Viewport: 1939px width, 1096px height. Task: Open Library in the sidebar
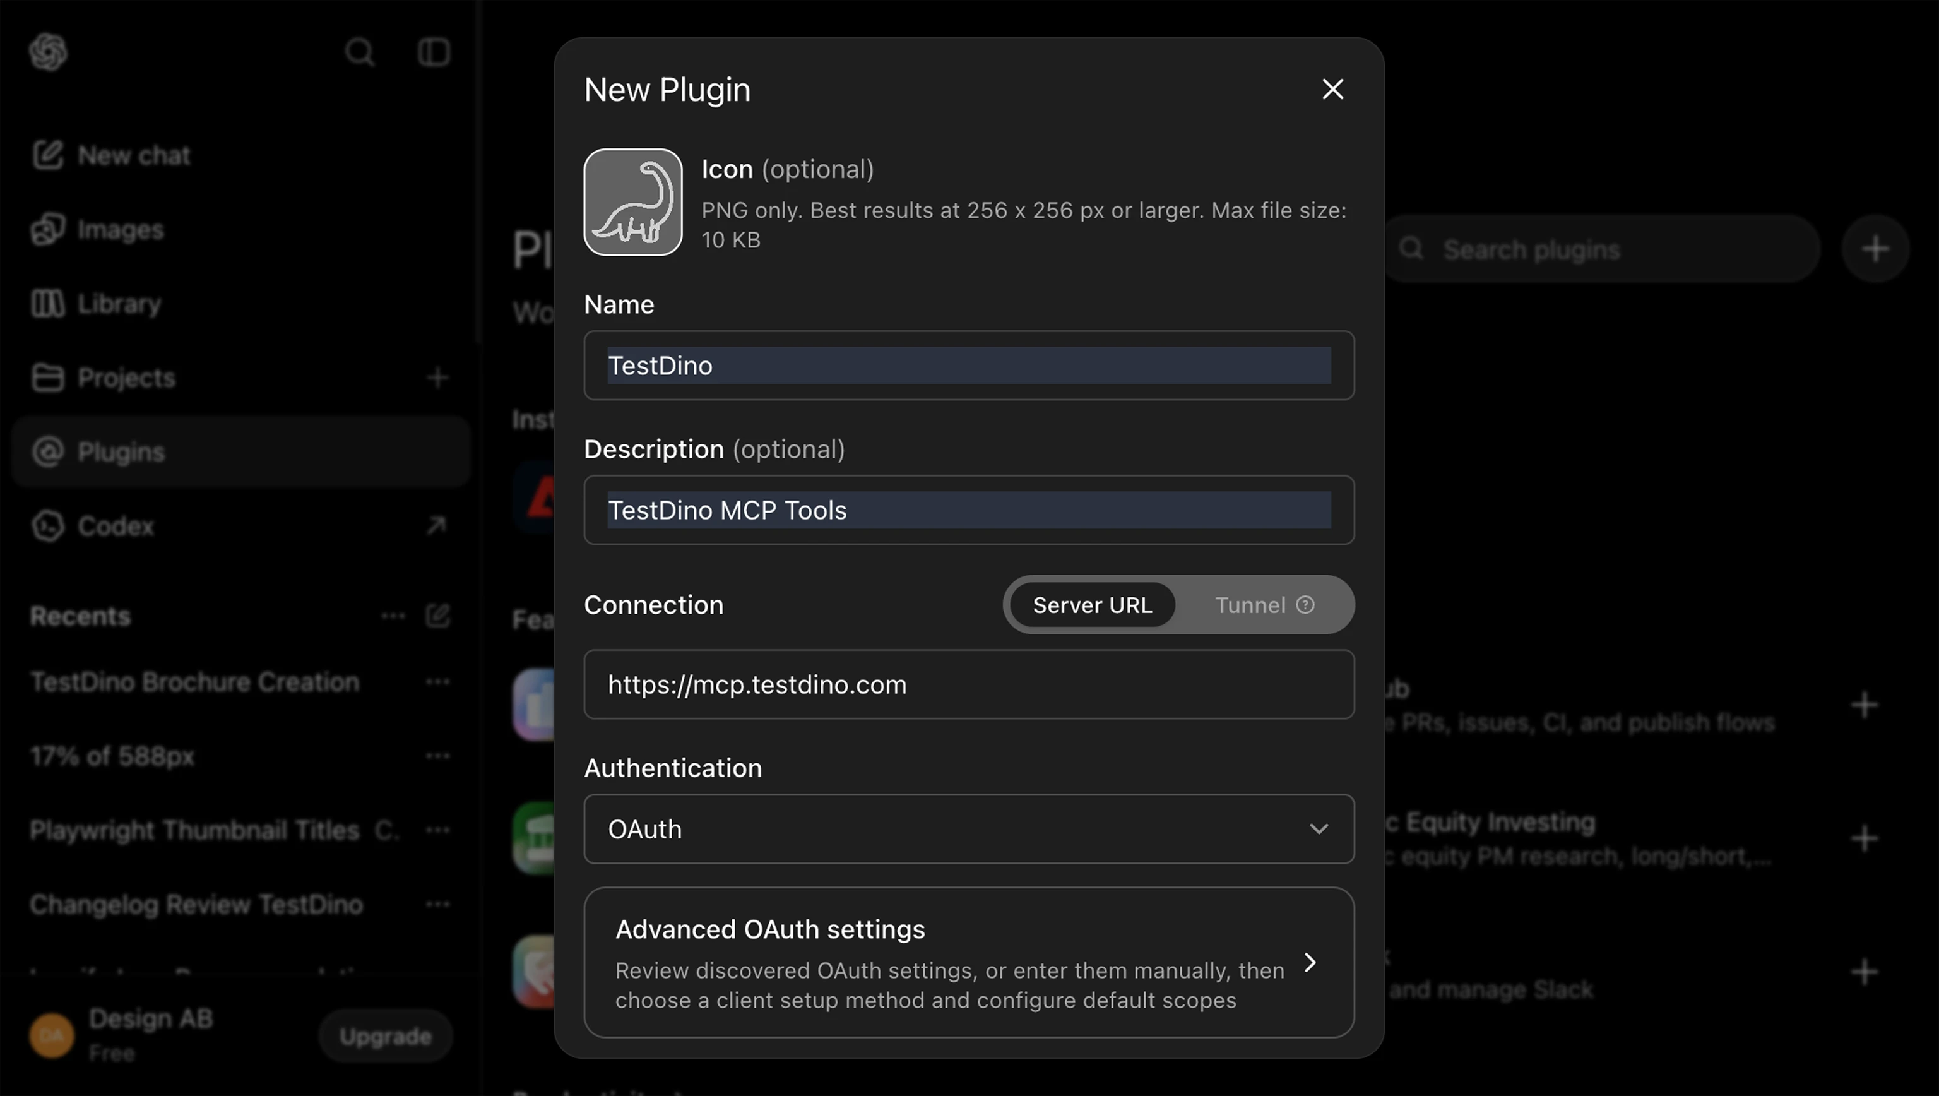coord(241,303)
